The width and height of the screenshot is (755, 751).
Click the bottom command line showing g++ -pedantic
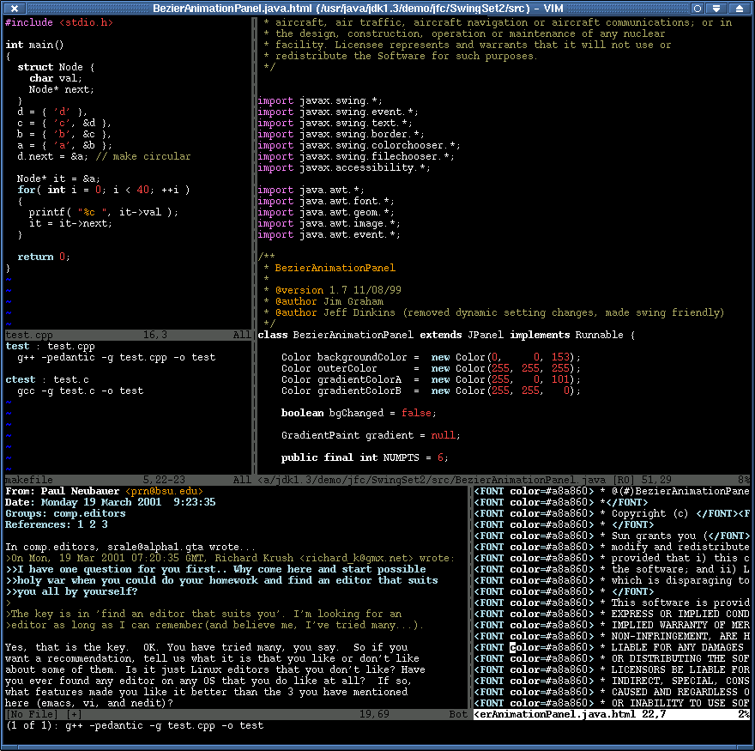(135, 725)
